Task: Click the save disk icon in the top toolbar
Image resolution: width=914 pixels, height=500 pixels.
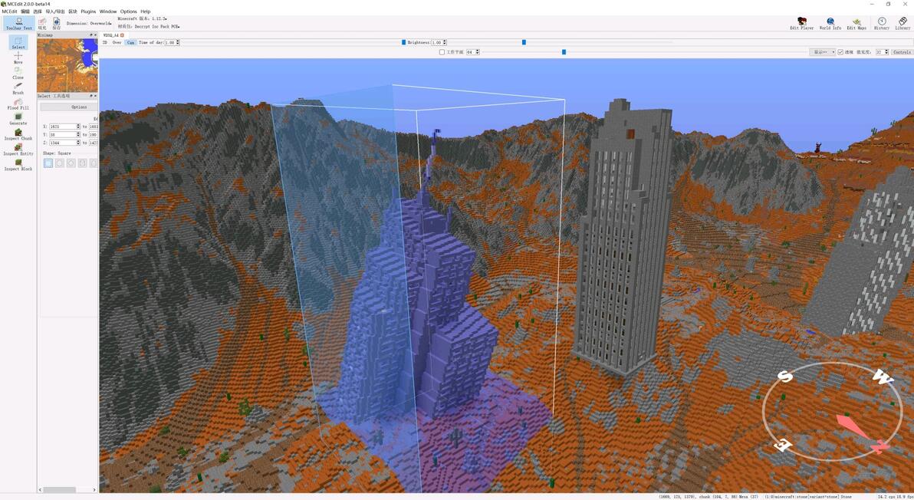Action: [57, 23]
